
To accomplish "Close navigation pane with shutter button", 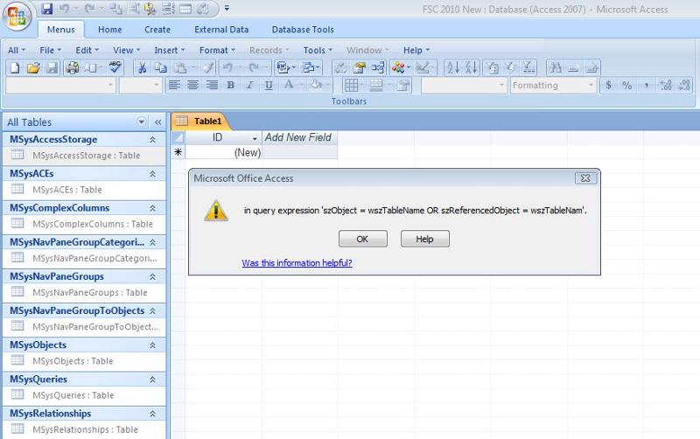I will pos(158,122).
